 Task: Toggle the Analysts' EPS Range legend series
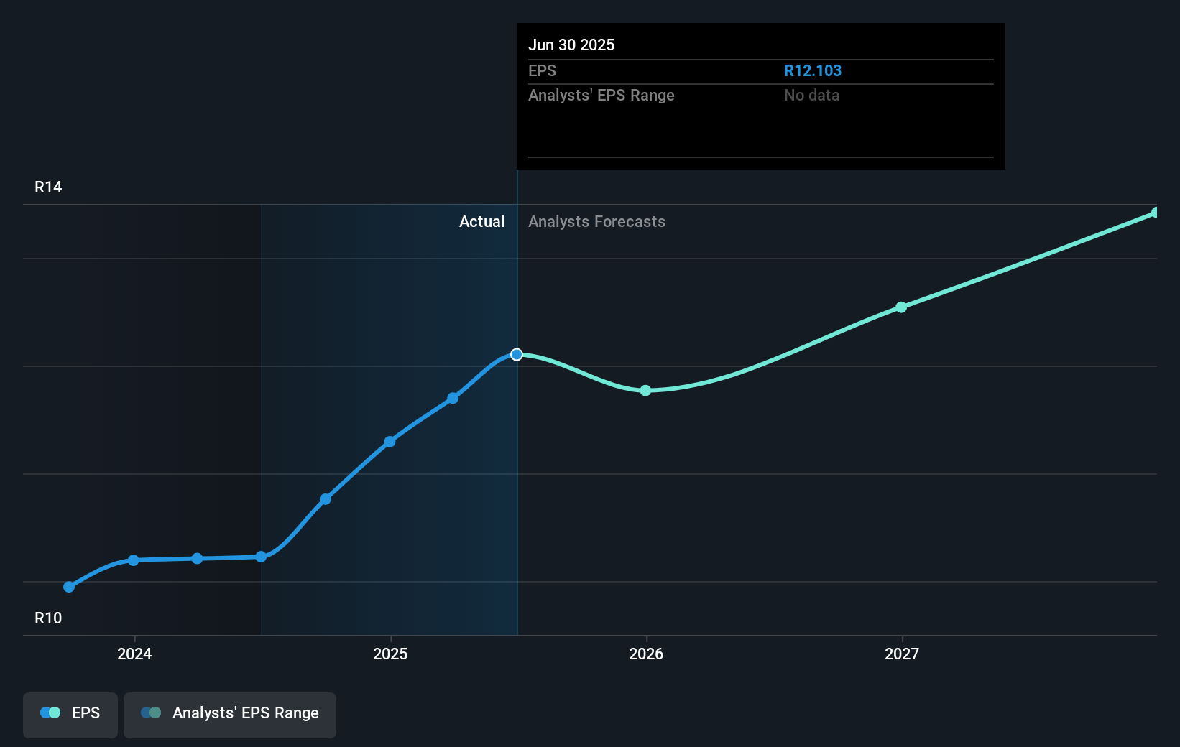(230, 714)
